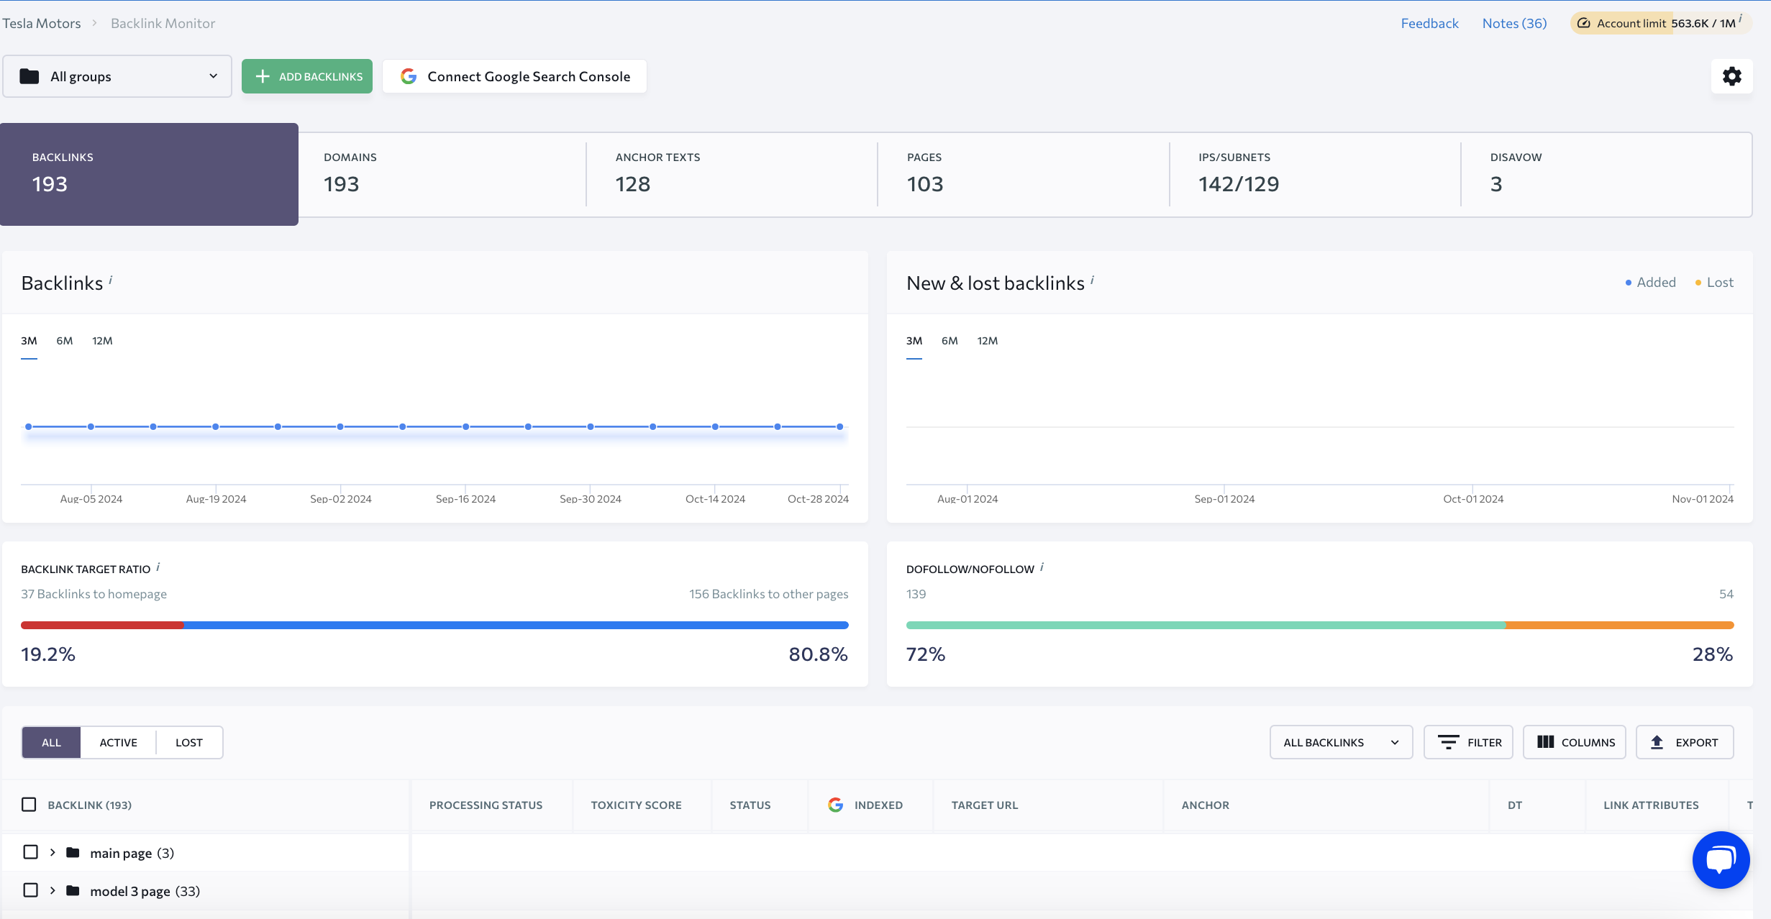Click the breadcrumb arrow after Tesla Motors
The height and width of the screenshot is (919, 1771).
pyautogui.click(x=94, y=23)
